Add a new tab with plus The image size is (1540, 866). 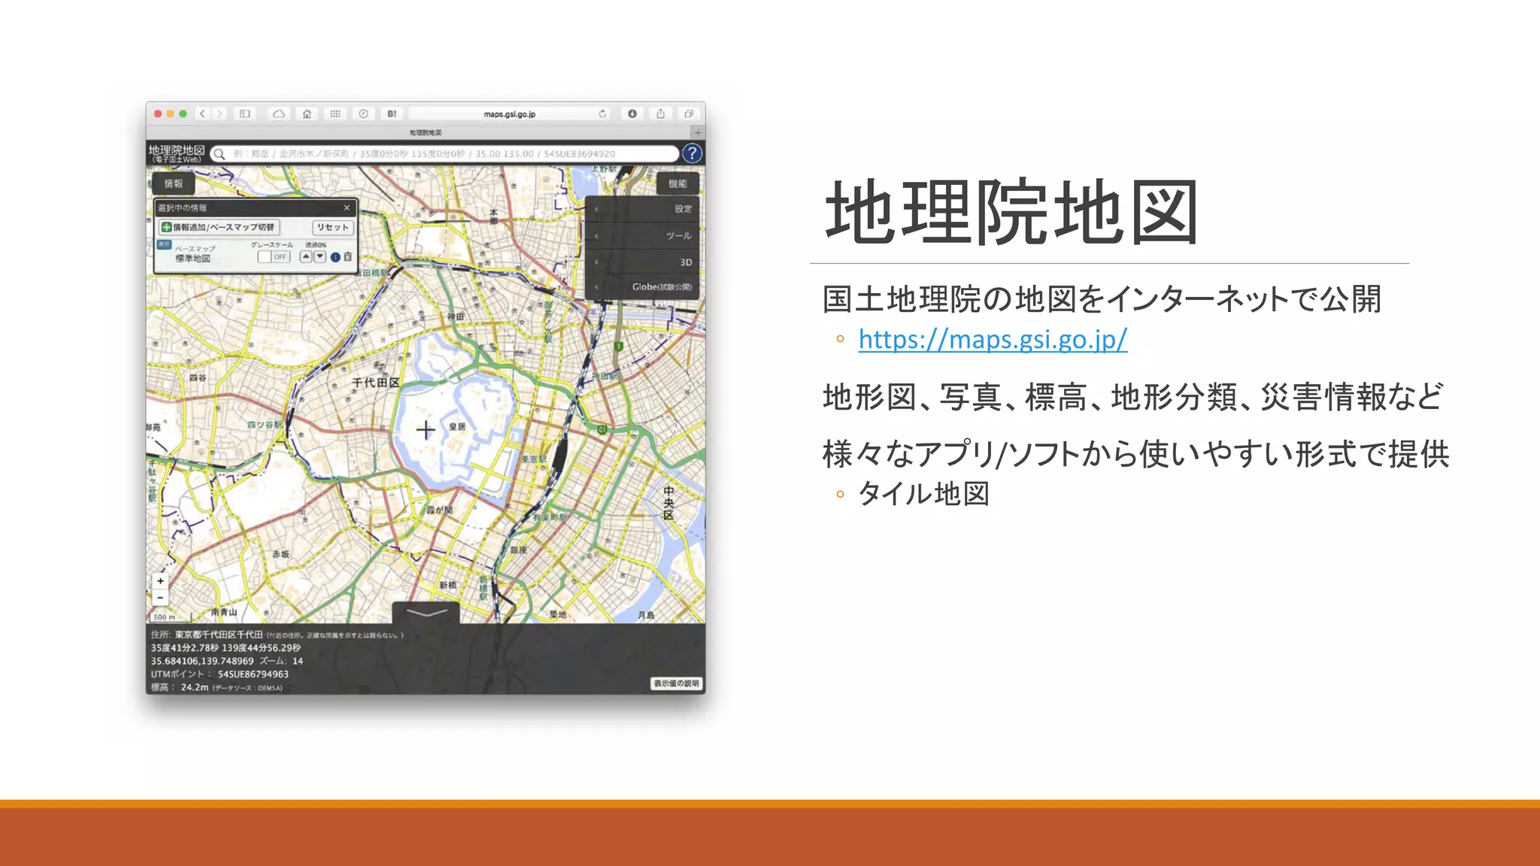(x=698, y=132)
